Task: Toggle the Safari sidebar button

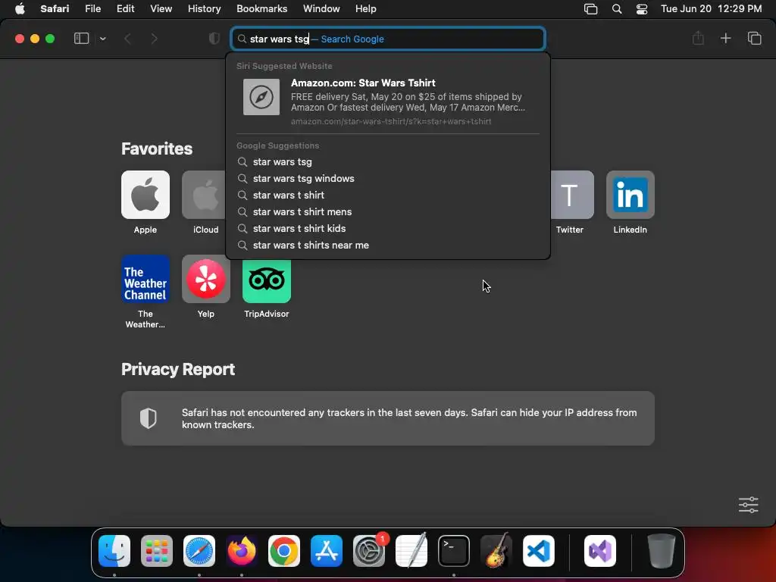Action: click(x=81, y=39)
